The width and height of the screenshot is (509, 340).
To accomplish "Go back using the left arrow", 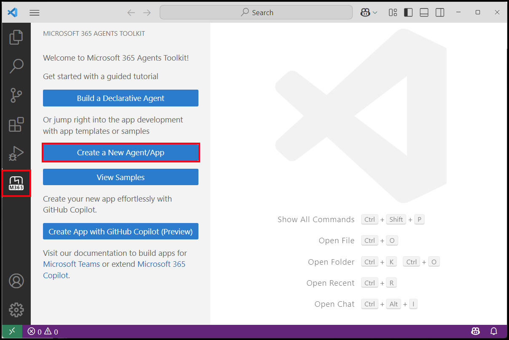I will [x=131, y=13].
